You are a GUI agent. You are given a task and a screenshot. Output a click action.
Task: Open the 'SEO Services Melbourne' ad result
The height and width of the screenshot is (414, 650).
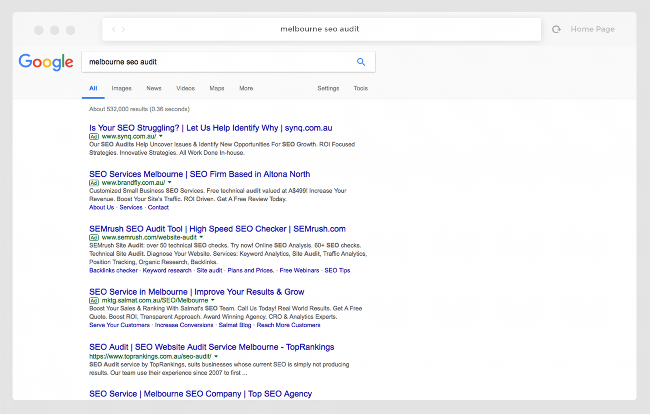pyautogui.click(x=199, y=174)
